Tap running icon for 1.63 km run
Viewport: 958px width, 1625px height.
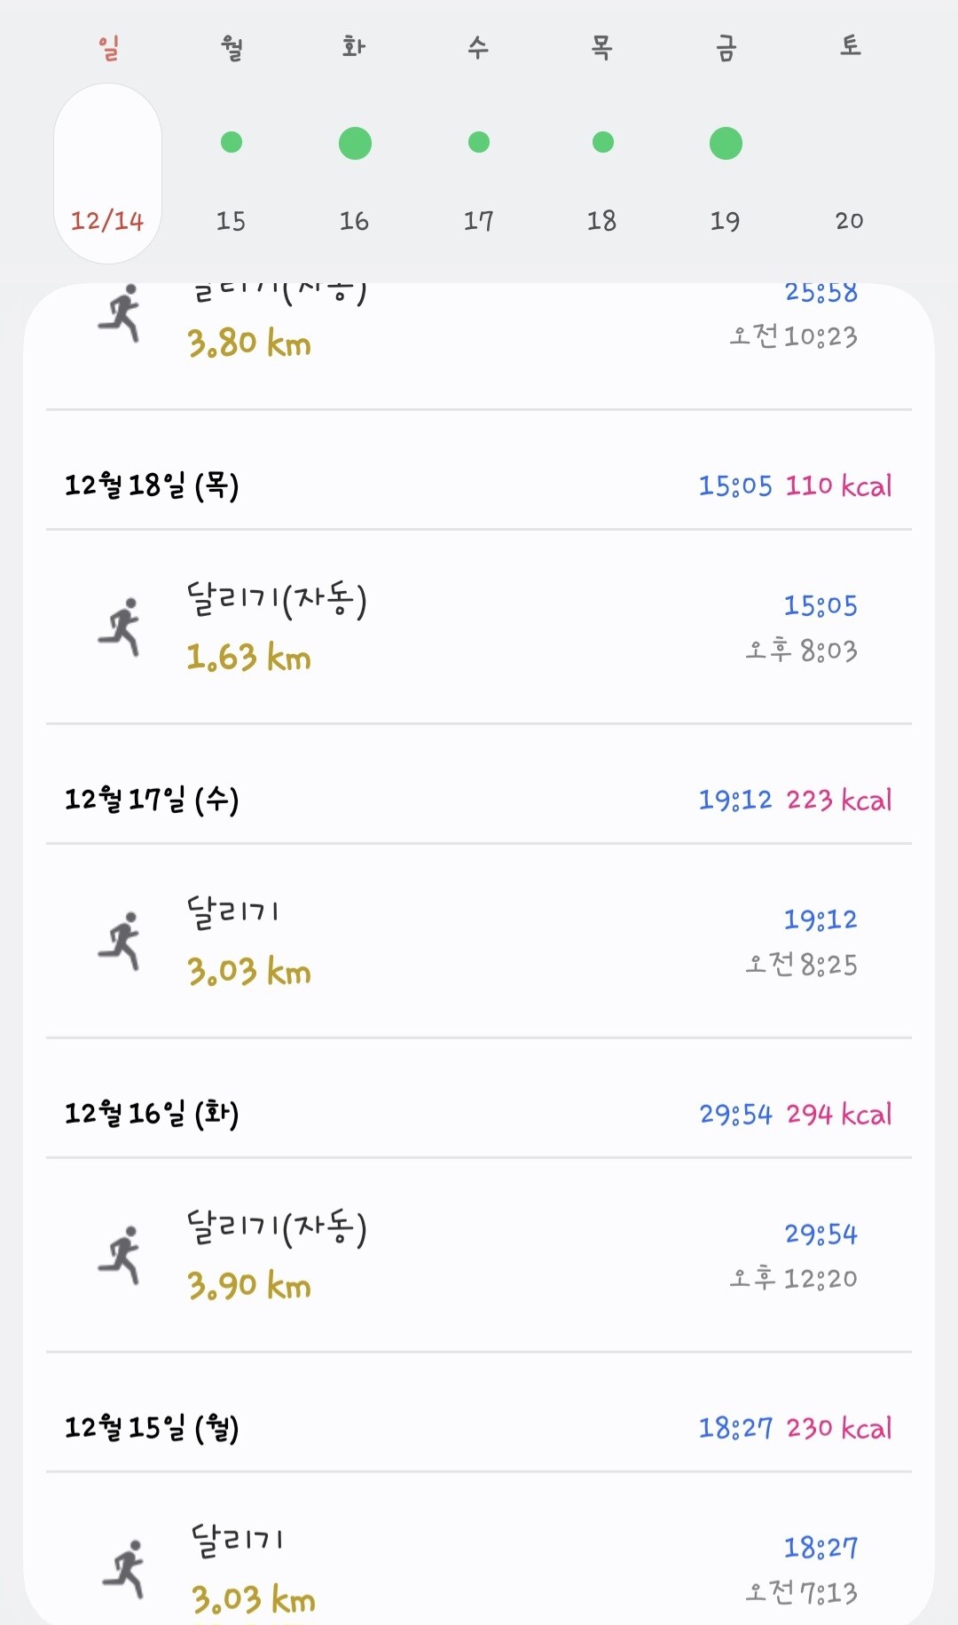120,627
